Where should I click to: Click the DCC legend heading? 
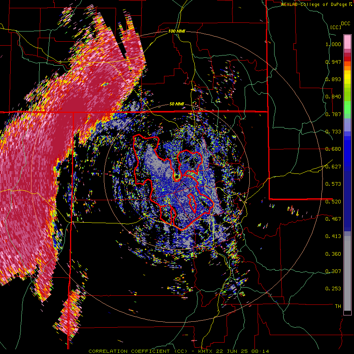click(346, 24)
